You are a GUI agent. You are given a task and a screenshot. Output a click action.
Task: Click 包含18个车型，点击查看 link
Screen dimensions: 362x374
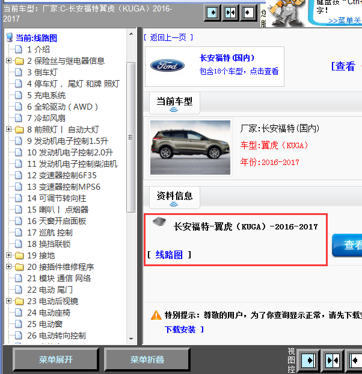coord(239,71)
